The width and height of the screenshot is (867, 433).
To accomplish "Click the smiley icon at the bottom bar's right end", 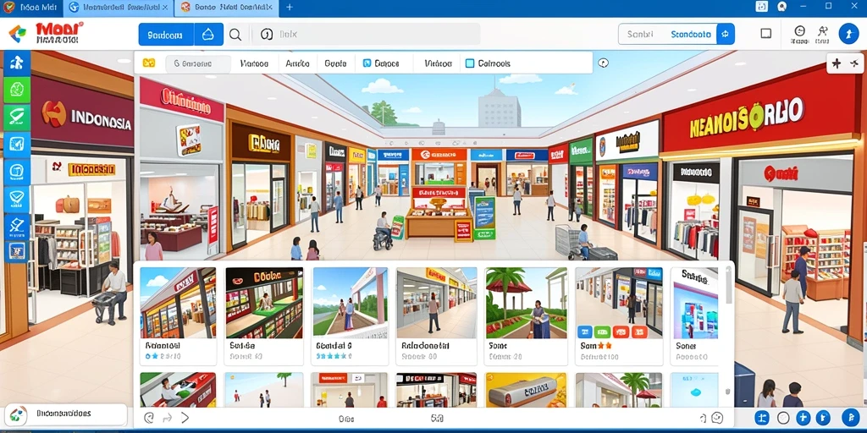I will pos(717,418).
